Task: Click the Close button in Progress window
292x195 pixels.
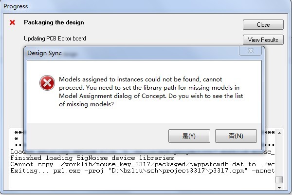Action: tap(263, 24)
